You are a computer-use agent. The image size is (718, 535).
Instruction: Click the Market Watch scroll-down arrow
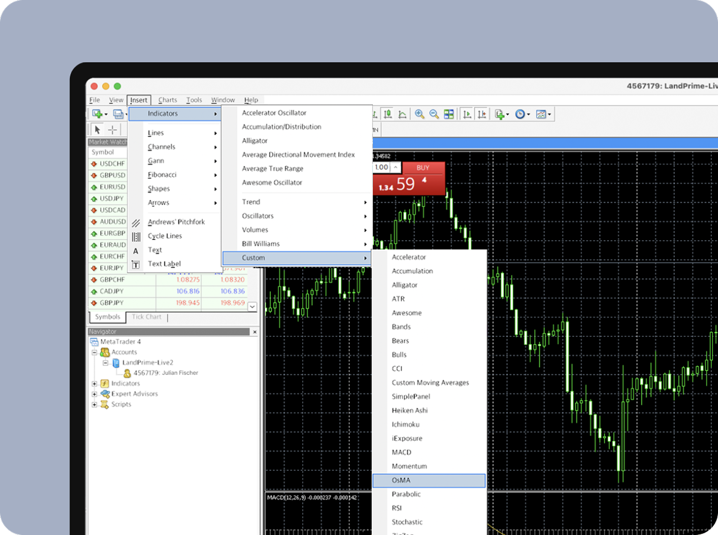(252, 307)
